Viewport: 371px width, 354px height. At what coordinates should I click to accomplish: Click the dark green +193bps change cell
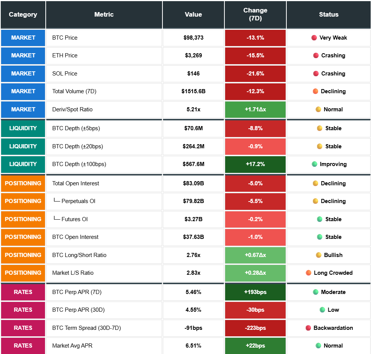(x=255, y=292)
